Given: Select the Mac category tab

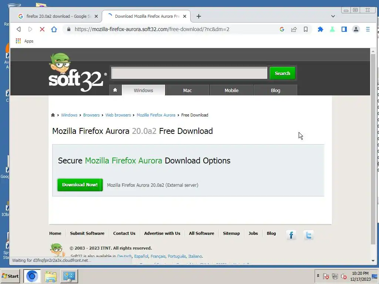Looking at the screenshot, I should pyautogui.click(x=187, y=90).
